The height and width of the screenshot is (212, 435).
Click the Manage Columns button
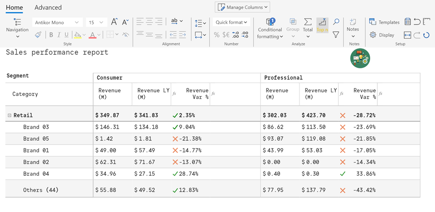pos(242,7)
